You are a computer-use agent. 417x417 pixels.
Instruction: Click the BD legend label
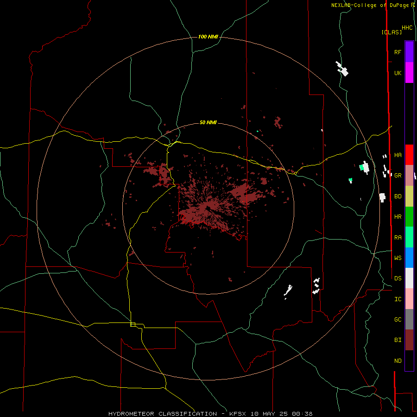coord(398,196)
